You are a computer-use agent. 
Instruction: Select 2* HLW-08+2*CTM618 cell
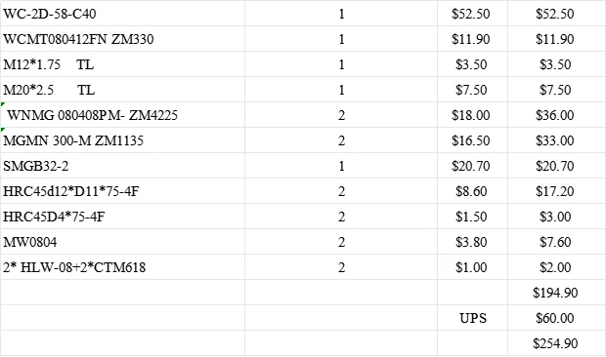click(x=122, y=267)
